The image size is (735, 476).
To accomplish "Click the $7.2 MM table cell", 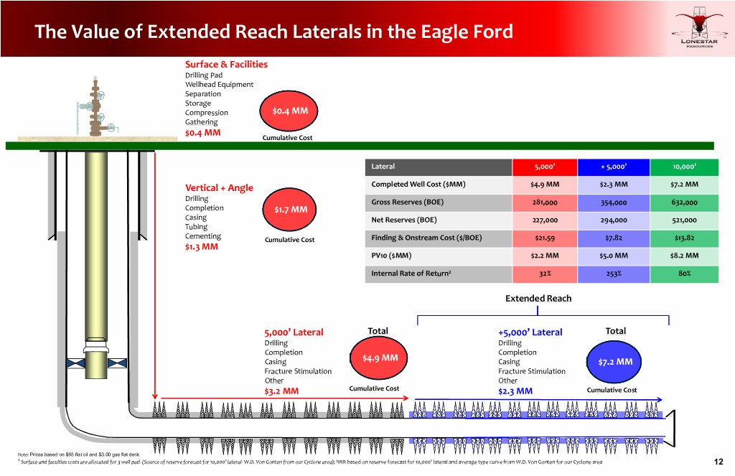I will pyautogui.click(x=684, y=185).
